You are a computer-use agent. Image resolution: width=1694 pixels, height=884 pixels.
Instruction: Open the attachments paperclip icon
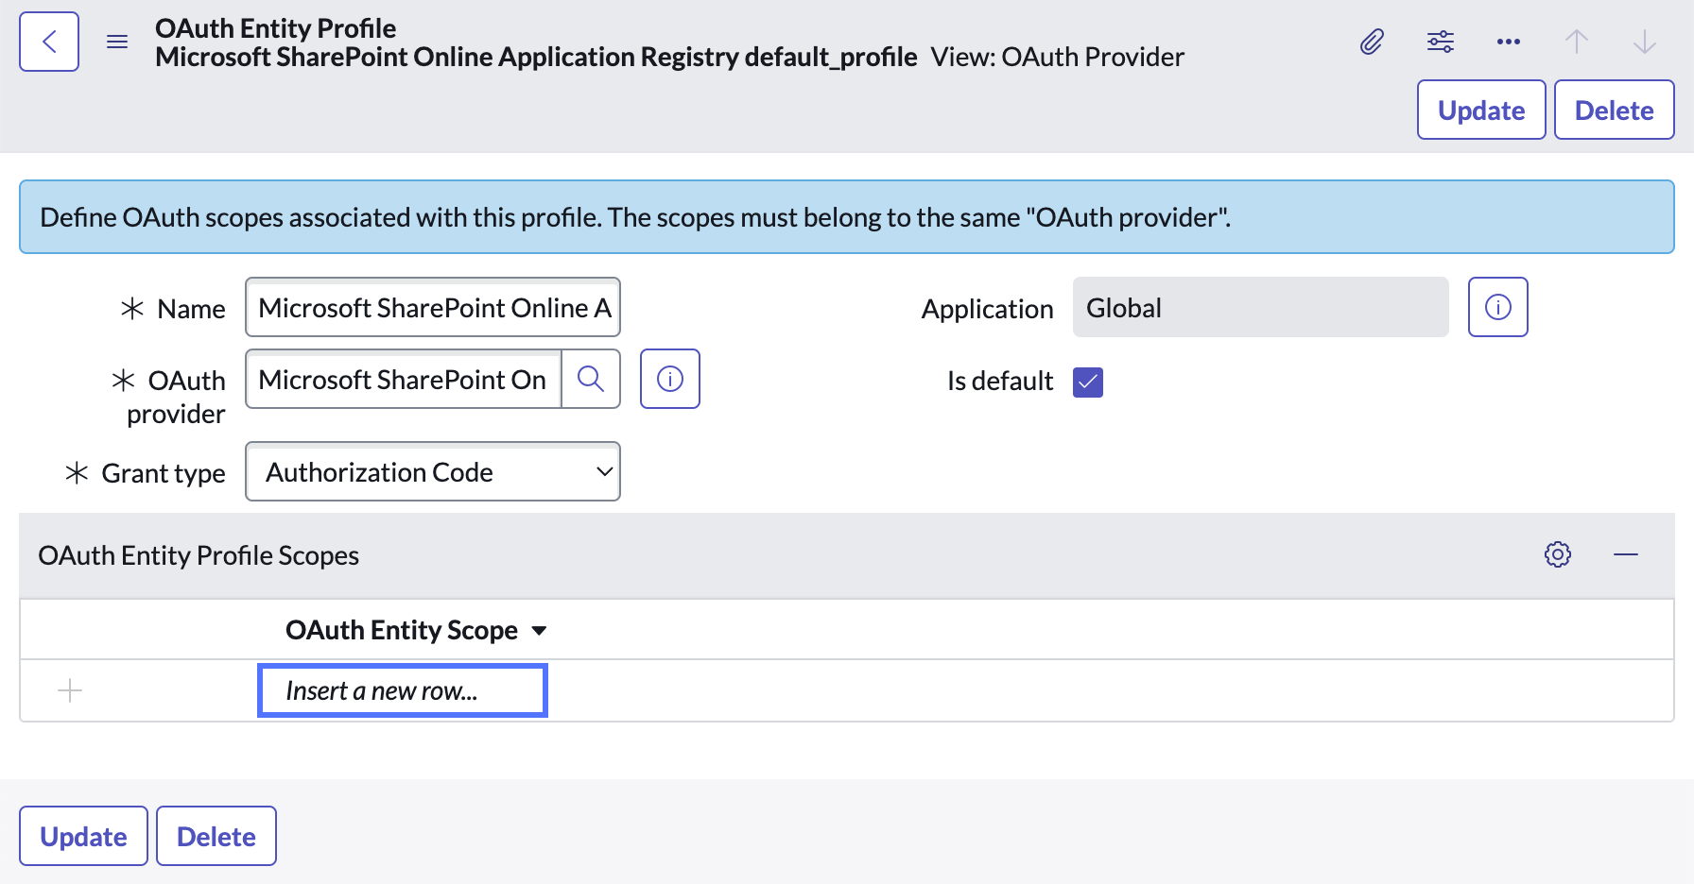pos(1373,42)
